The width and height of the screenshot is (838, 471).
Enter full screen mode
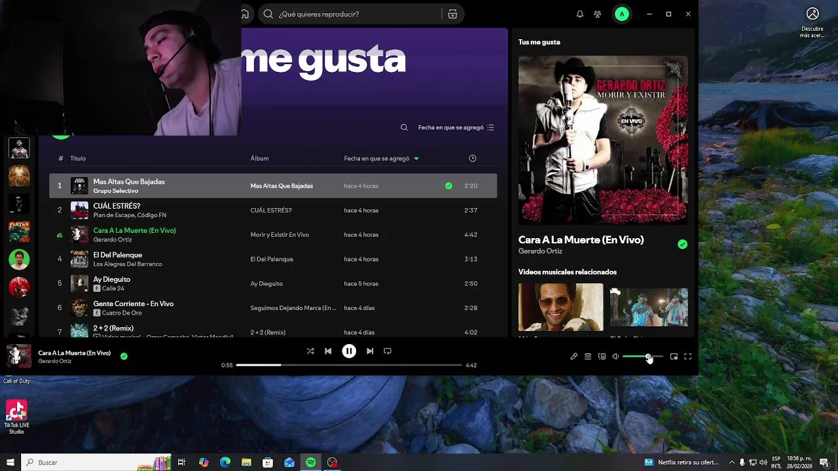[x=687, y=357]
